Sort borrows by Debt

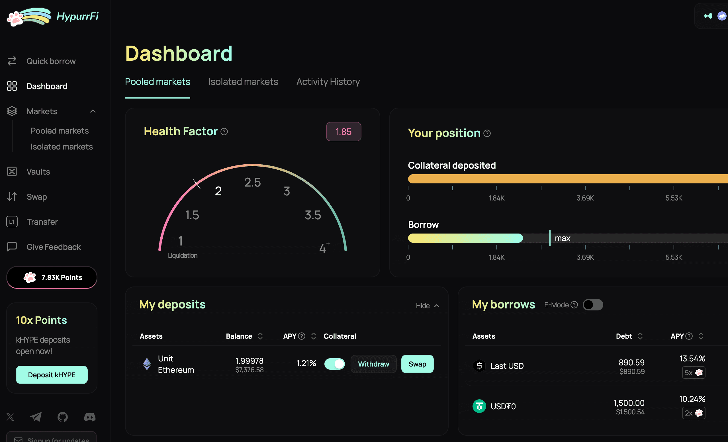(640, 336)
